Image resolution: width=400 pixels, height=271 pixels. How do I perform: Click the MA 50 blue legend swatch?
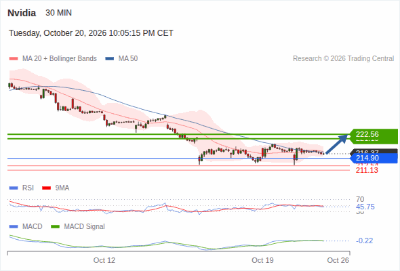110,59
